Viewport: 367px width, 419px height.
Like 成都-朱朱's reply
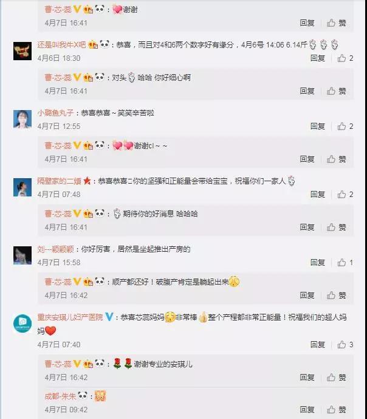(x=336, y=409)
